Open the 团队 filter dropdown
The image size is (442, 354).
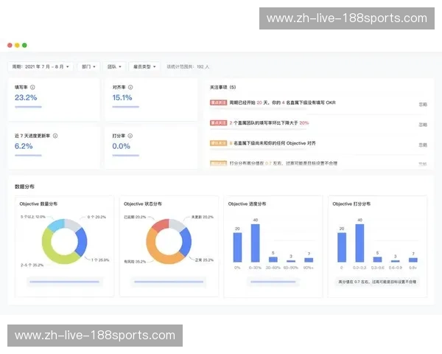(113, 66)
